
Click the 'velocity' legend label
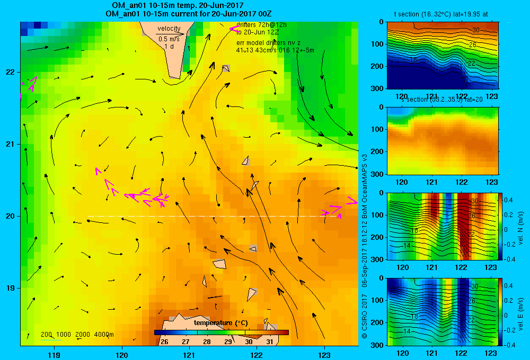click(x=169, y=29)
